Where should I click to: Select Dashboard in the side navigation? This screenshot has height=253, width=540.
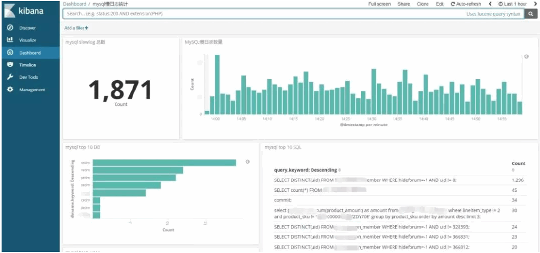[x=29, y=53]
